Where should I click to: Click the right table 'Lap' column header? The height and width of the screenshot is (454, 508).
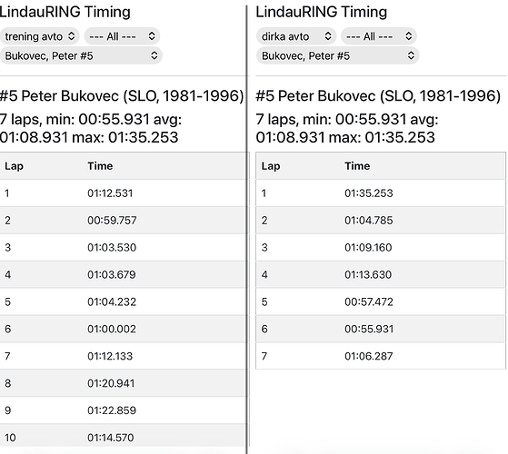tap(271, 166)
